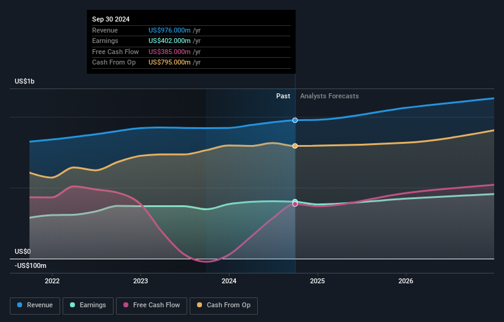Image resolution: width=504 pixels, height=322 pixels.
Task: Click the Past label in the chart
Action: point(283,96)
